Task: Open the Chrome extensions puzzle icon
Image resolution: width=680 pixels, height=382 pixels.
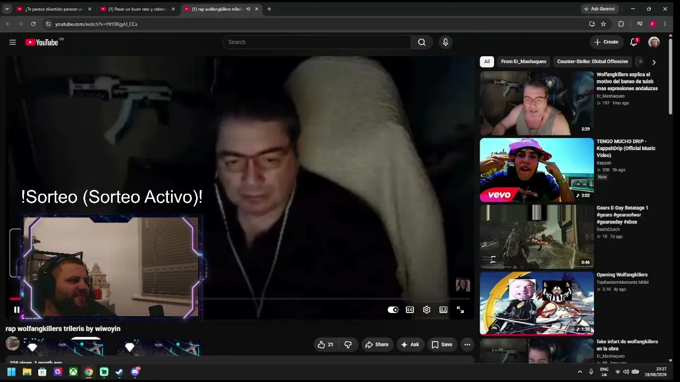Action: 621,24
